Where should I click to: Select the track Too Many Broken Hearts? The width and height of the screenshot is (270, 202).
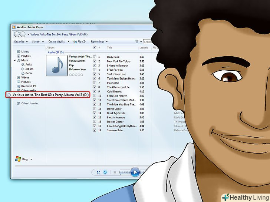pyautogui.click(x=121, y=78)
